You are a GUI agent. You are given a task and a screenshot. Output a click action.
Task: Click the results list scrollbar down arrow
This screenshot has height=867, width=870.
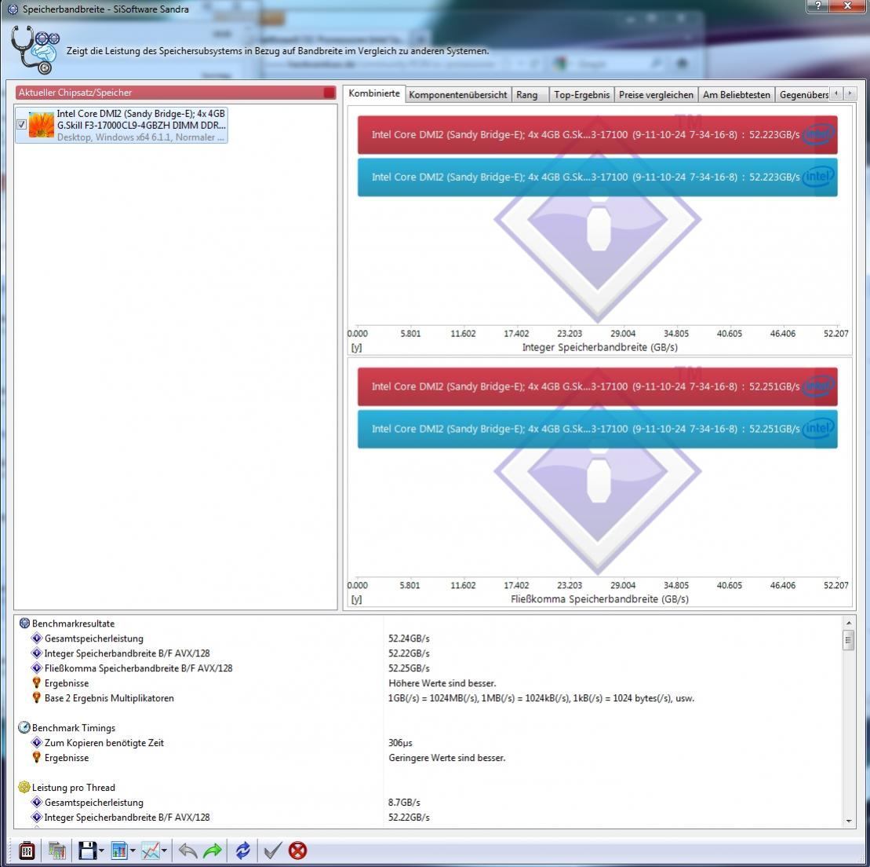pos(848,821)
